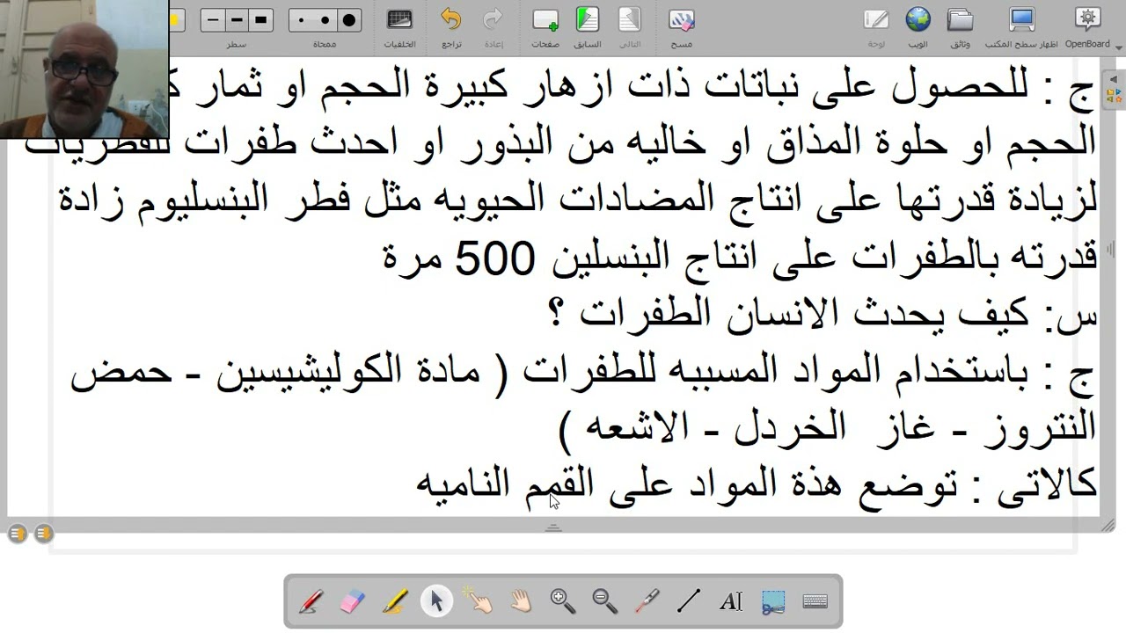Activate the arrow Selector tool
The image size is (1126, 633).
[x=436, y=601]
